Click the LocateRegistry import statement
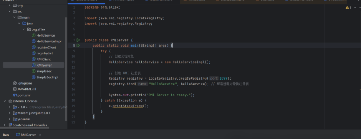361x139 pixels. (125, 18)
